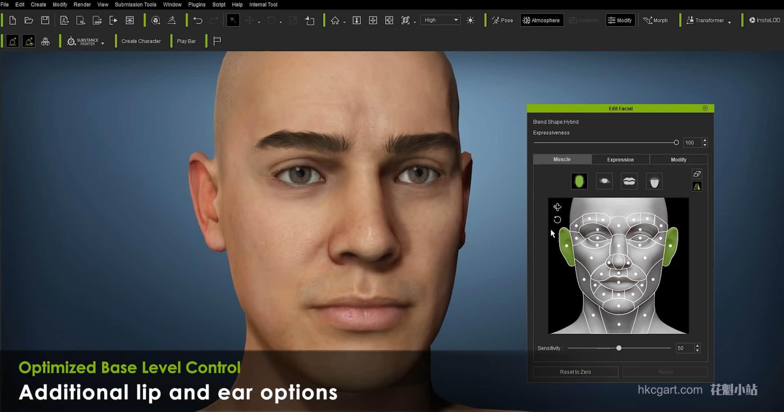The image size is (784, 412).
Task: Decrease Sensitivity with the down stepper
Action: [697, 351]
